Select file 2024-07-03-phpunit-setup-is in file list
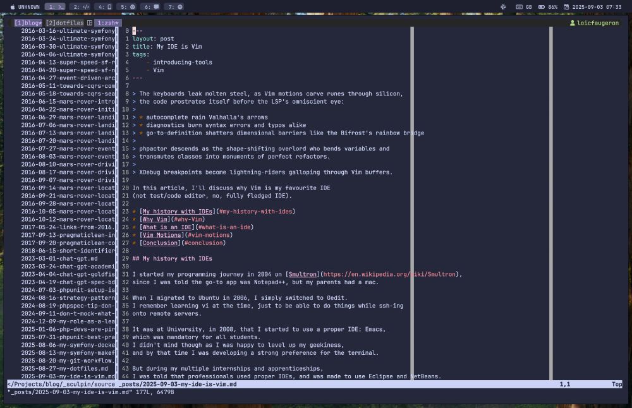The width and height of the screenshot is (632, 408). (68, 290)
